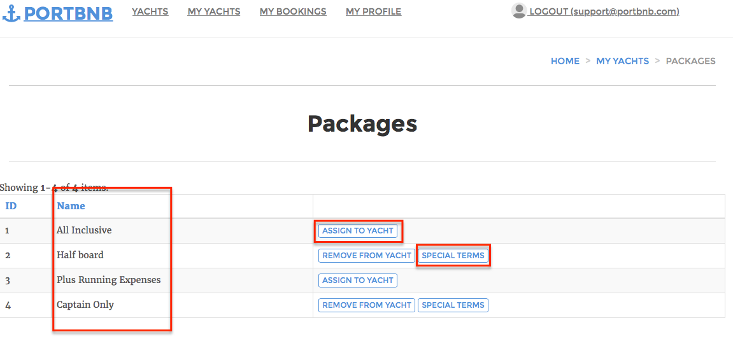
Task: Open the MY YACHTS menu item
Action: (x=214, y=11)
